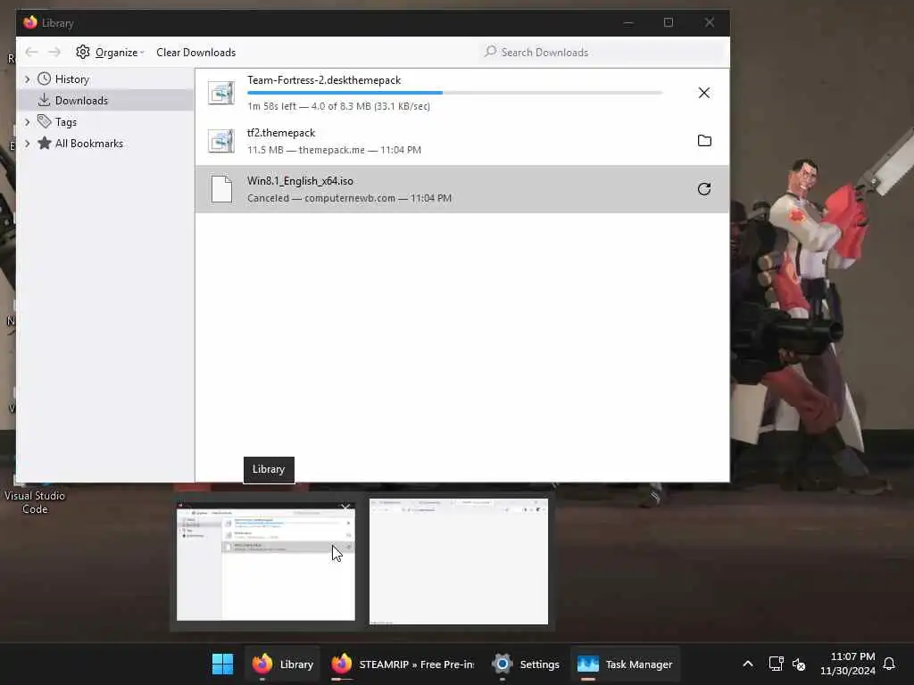
Task: Switch to Library on the taskbar
Action: click(282, 664)
